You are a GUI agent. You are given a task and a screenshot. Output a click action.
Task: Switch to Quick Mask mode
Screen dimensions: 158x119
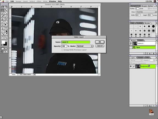[6, 48]
